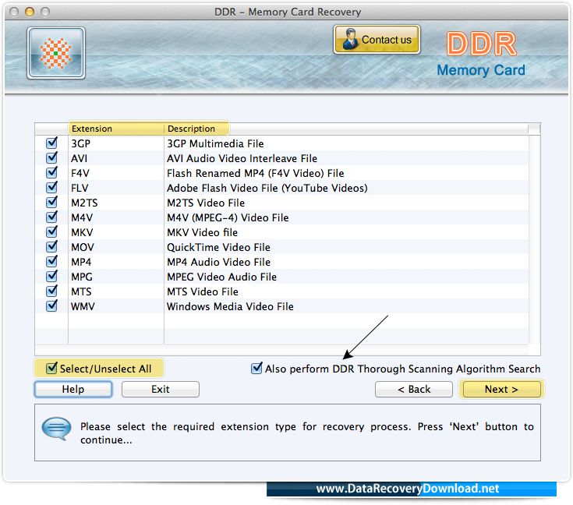Screen dimensions: 573x505
Task: Toggle the F4V extension checkbox
Action: tap(51, 172)
